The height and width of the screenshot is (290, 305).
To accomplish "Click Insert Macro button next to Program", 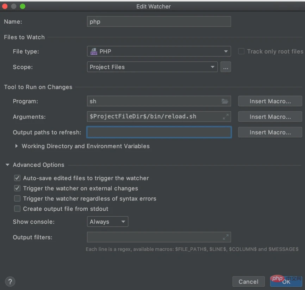I will (270, 101).
